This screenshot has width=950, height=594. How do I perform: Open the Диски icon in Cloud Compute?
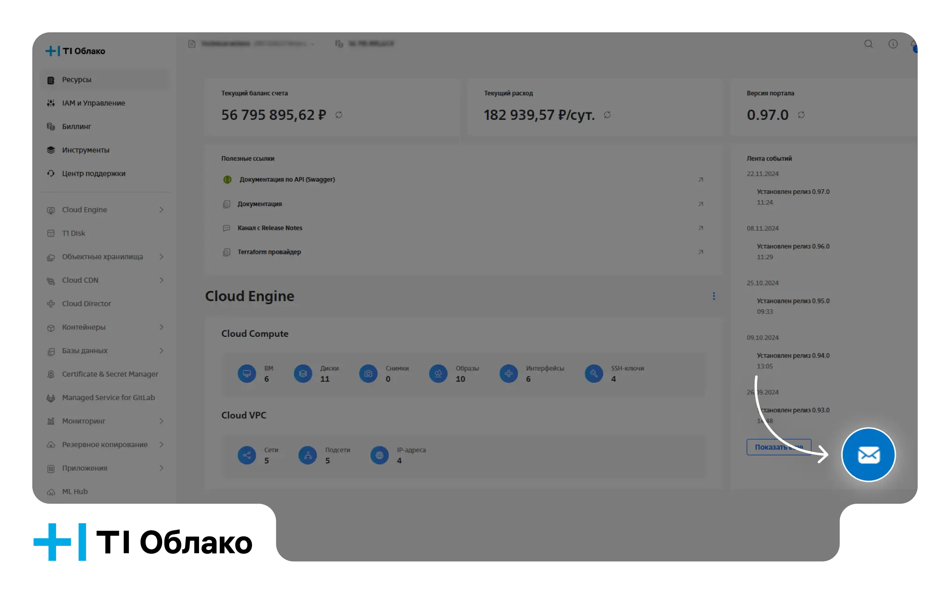[303, 374]
